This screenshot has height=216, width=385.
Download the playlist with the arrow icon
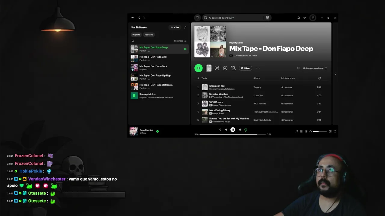click(x=225, y=68)
